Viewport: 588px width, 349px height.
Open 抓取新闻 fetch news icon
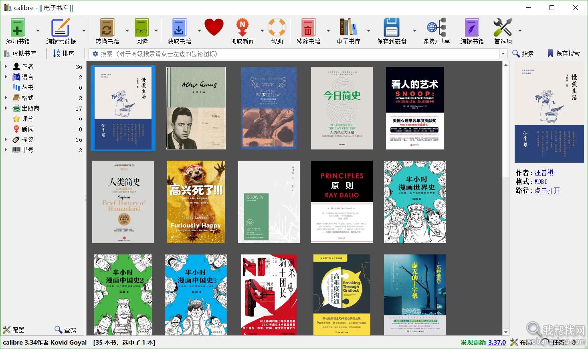242,28
